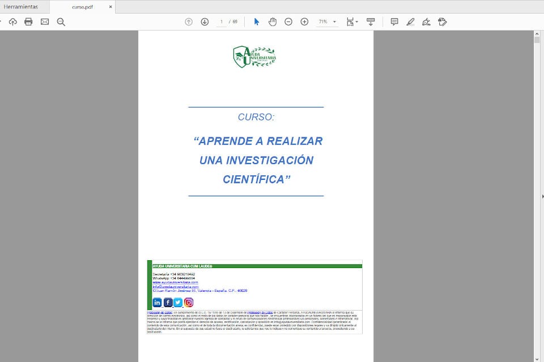The width and height of the screenshot is (544, 362).
Task: Click the LinkedIn icon in the document
Action: (158, 302)
